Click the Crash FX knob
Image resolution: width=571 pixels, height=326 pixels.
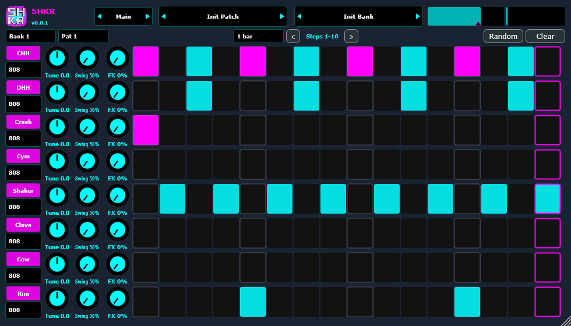click(x=117, y=127)
